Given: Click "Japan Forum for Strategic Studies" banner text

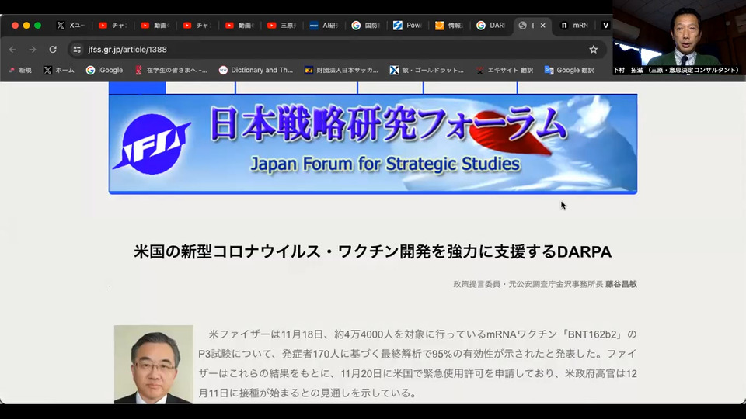Looking at the screenshot, I should 385,164.
